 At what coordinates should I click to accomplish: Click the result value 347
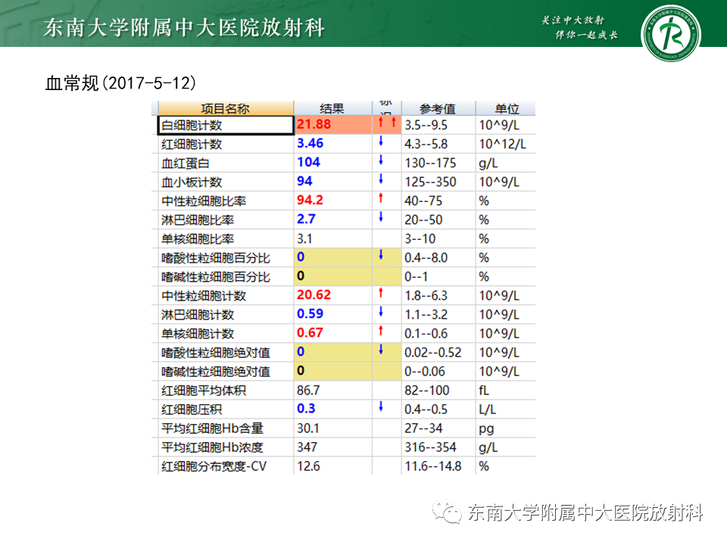[307, 447]
